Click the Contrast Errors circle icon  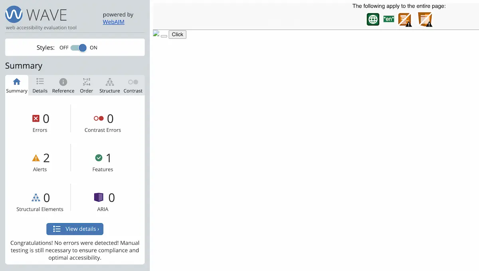[x=98, y=118]
